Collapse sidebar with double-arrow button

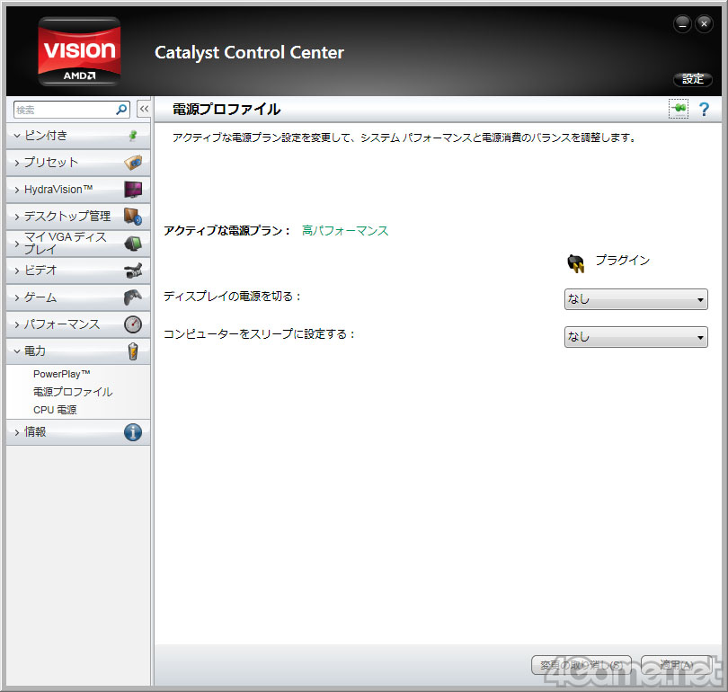click(144, 110)
